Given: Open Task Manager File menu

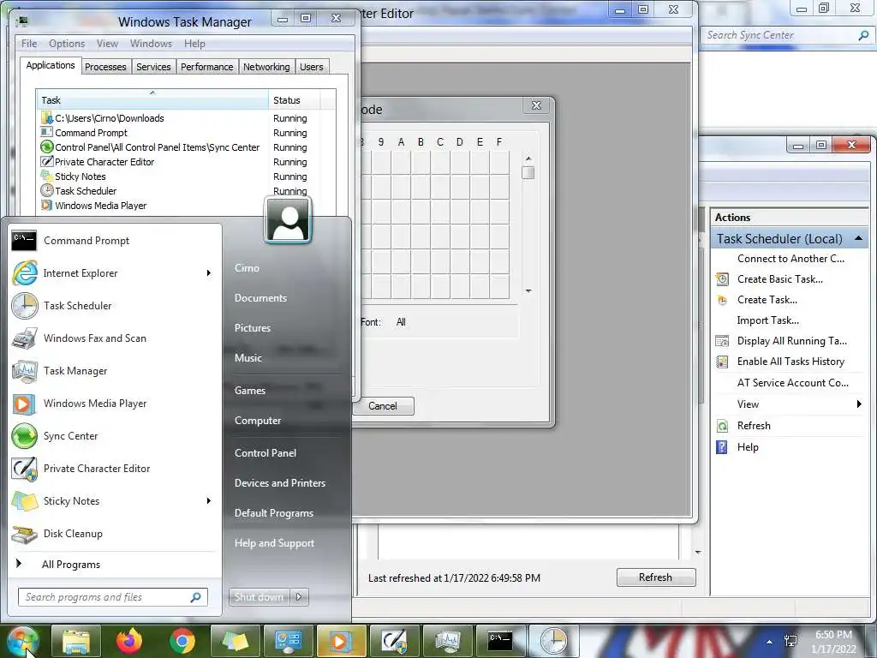Looking at the screenshot, I should pyautogui.click(x=29, y=44).
